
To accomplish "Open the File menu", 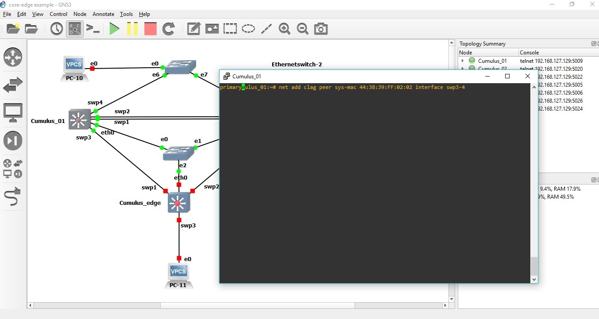I will coord(7,14).
